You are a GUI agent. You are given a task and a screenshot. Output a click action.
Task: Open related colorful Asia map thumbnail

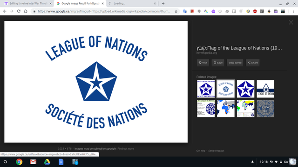click(x=245, y=109)
